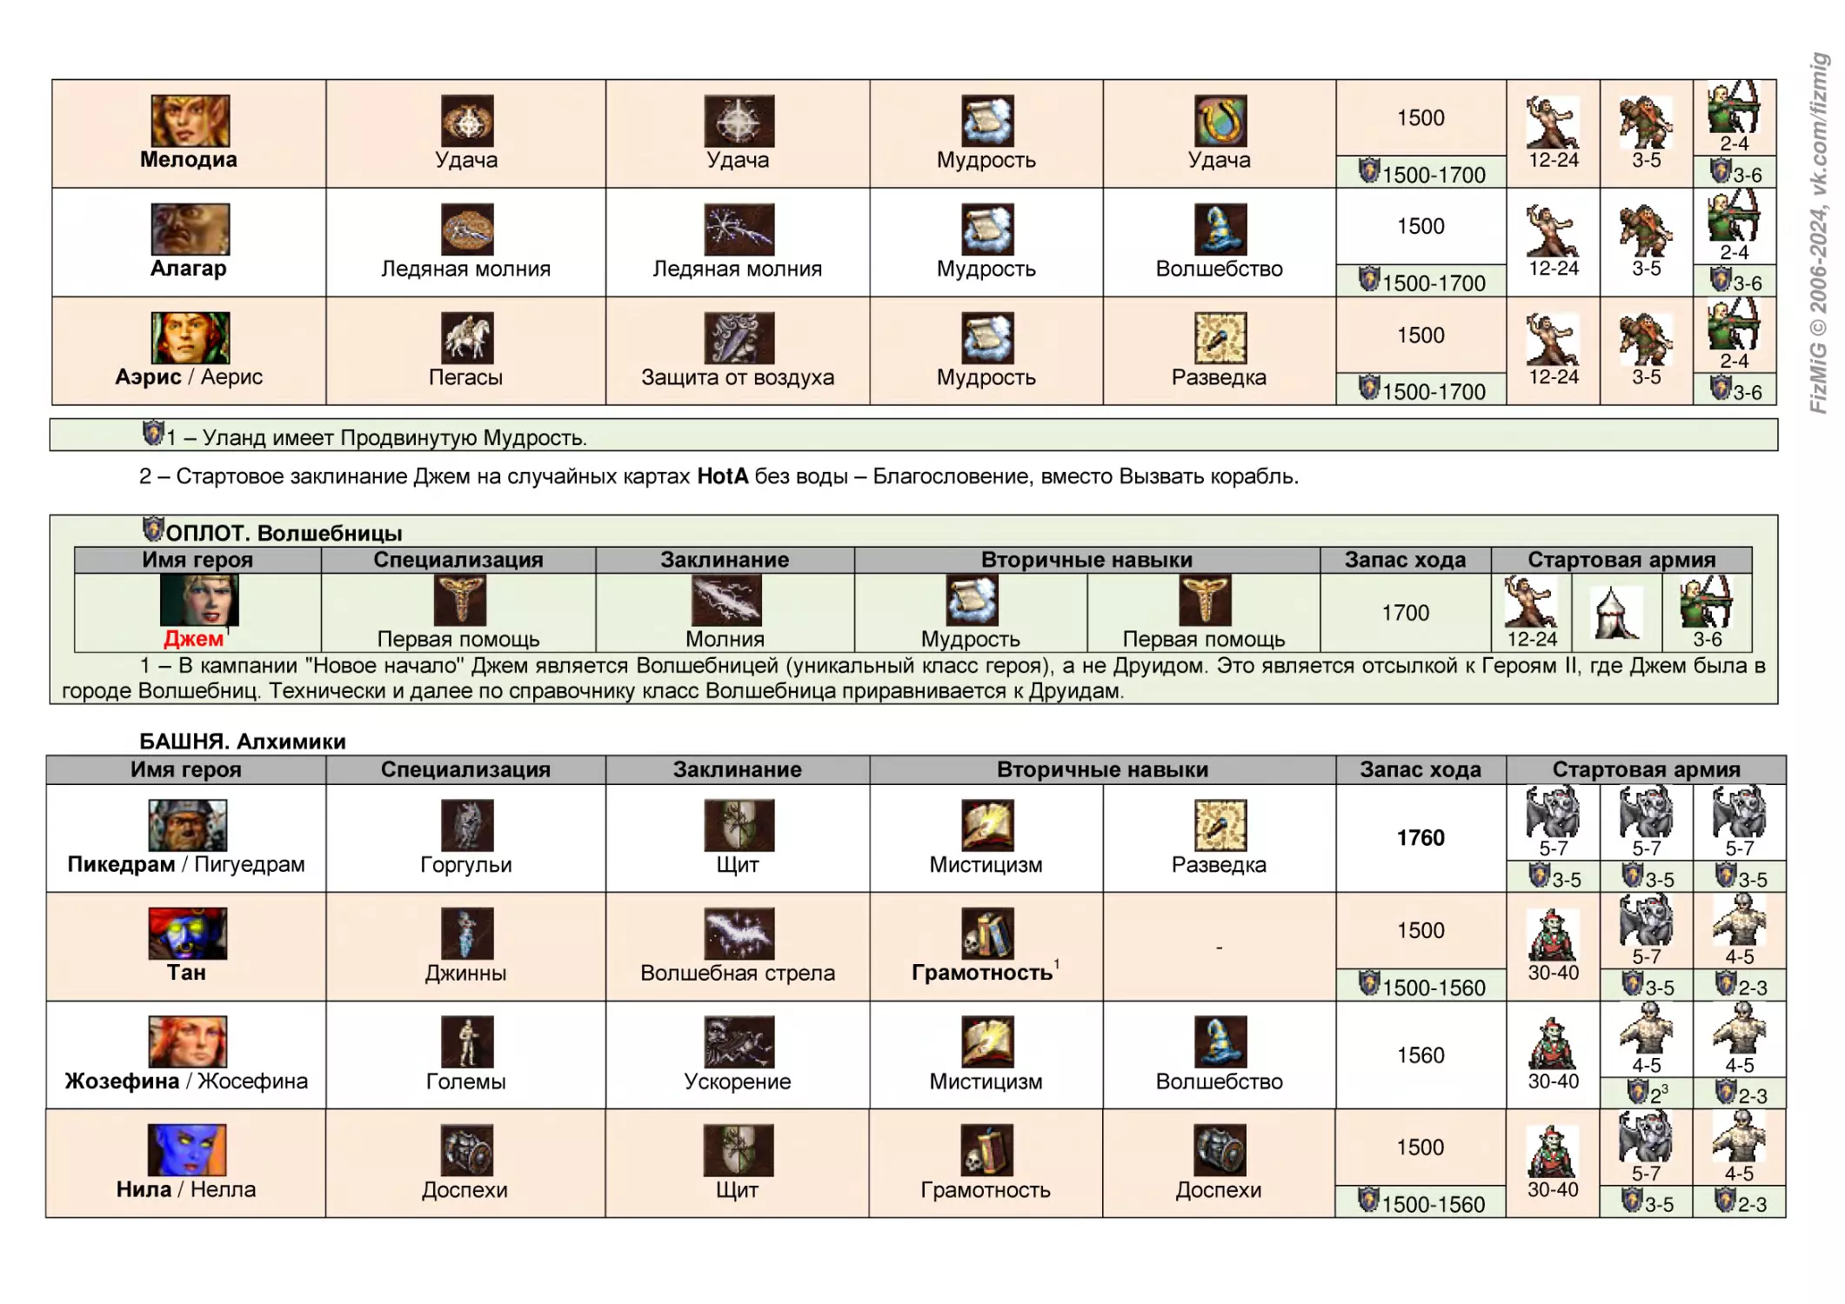Click Пикедрам's Мистицизм skill icon
The height and width of the screenshot is (1304, 1845).
click(x=987, y=825)
